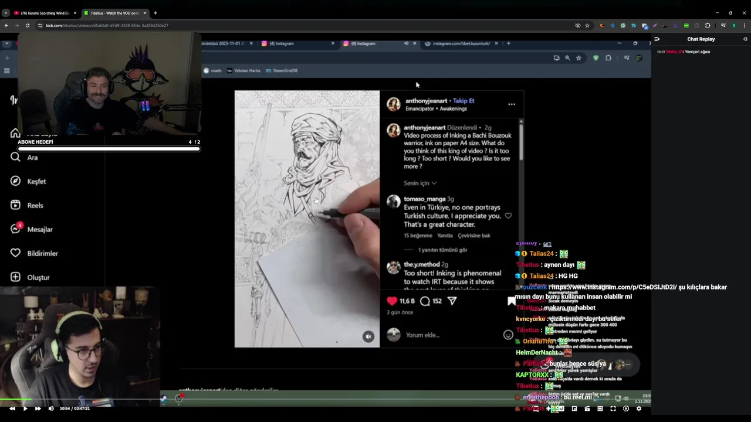
Task: Collapse the Chat Replay panel
Action: (x=745, y=39)
